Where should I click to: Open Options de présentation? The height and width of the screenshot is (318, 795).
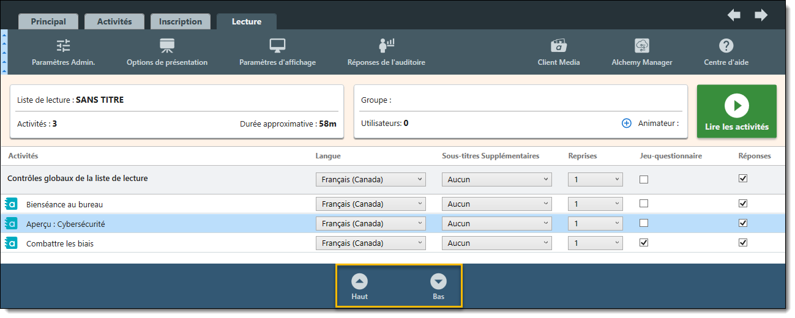[166, 46]
